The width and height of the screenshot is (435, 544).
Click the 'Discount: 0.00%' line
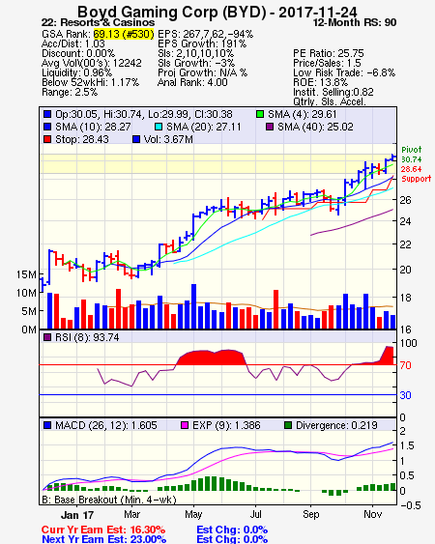[x=78, y=53]
